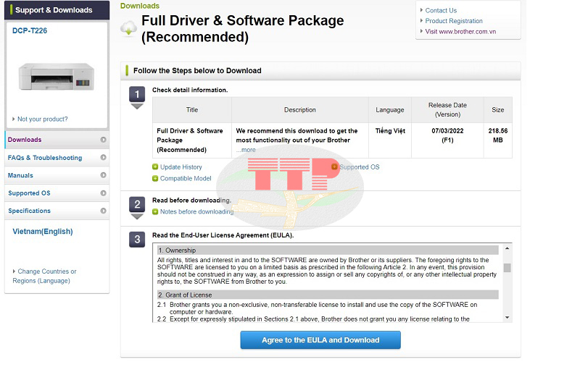Screen dimensions: 580x375
Task: Click the arrow icon in the Manuals row
Action: tap(103, 175)
